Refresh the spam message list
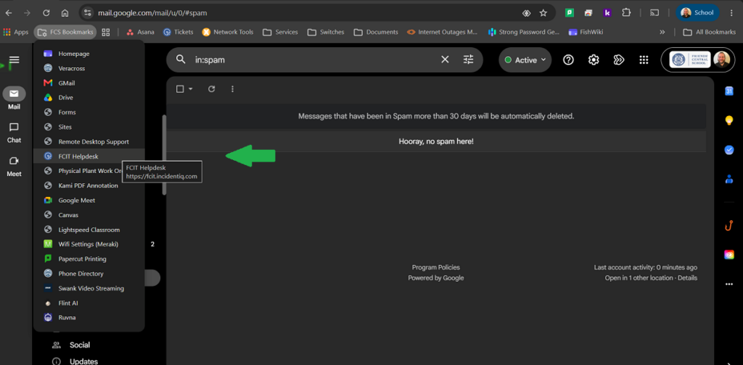The image size is (743, 365). click(212, 89)
